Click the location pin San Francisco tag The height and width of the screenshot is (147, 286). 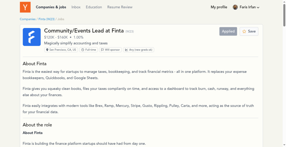[61, 50]
